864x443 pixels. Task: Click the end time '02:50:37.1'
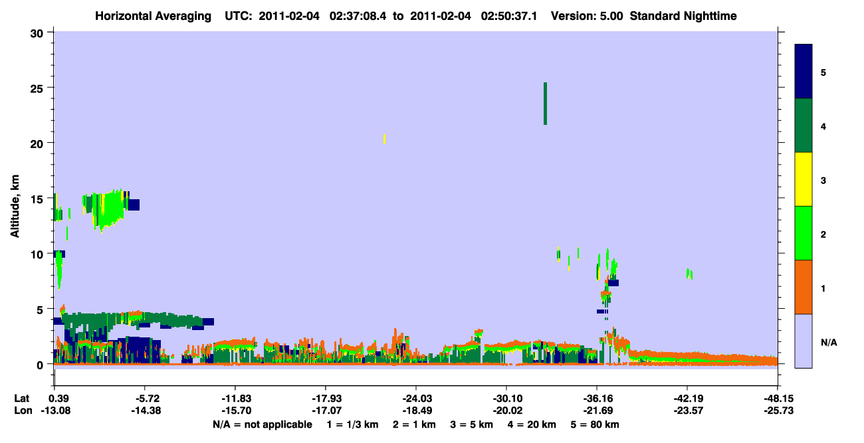(x=510, y=15)
